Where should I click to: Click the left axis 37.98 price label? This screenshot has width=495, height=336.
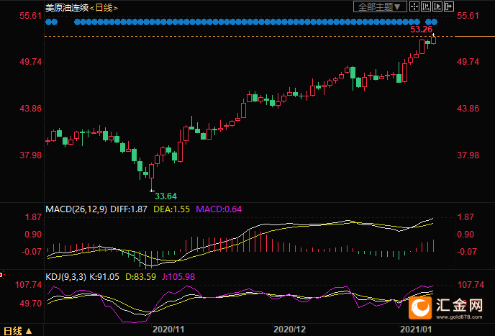tap(30, 155)
